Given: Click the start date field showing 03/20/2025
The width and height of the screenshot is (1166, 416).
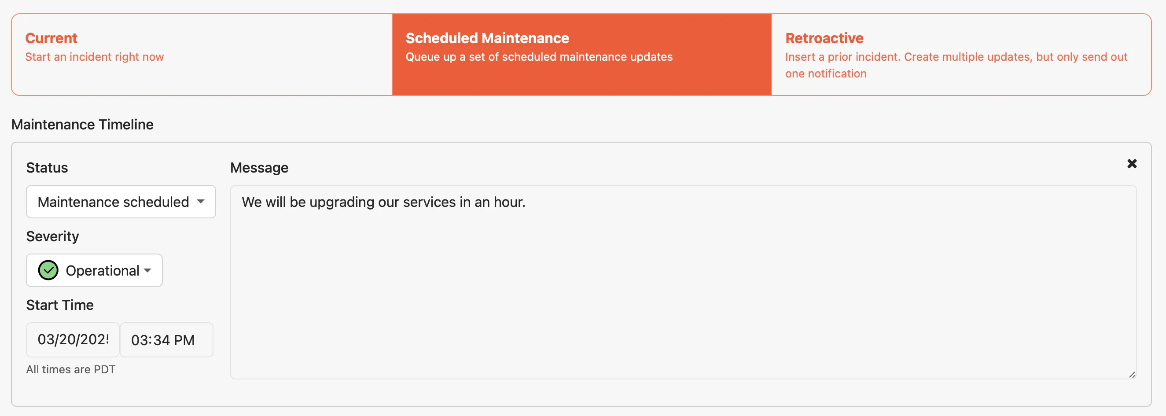Looking at the screenshot, I should (x=73, y=339).
